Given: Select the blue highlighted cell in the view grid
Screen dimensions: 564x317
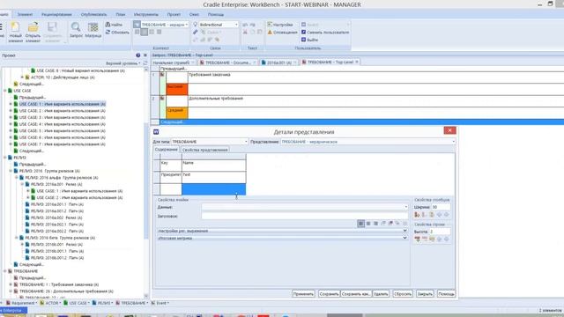Looking at the screenshot, I should (x=213, y=189).
